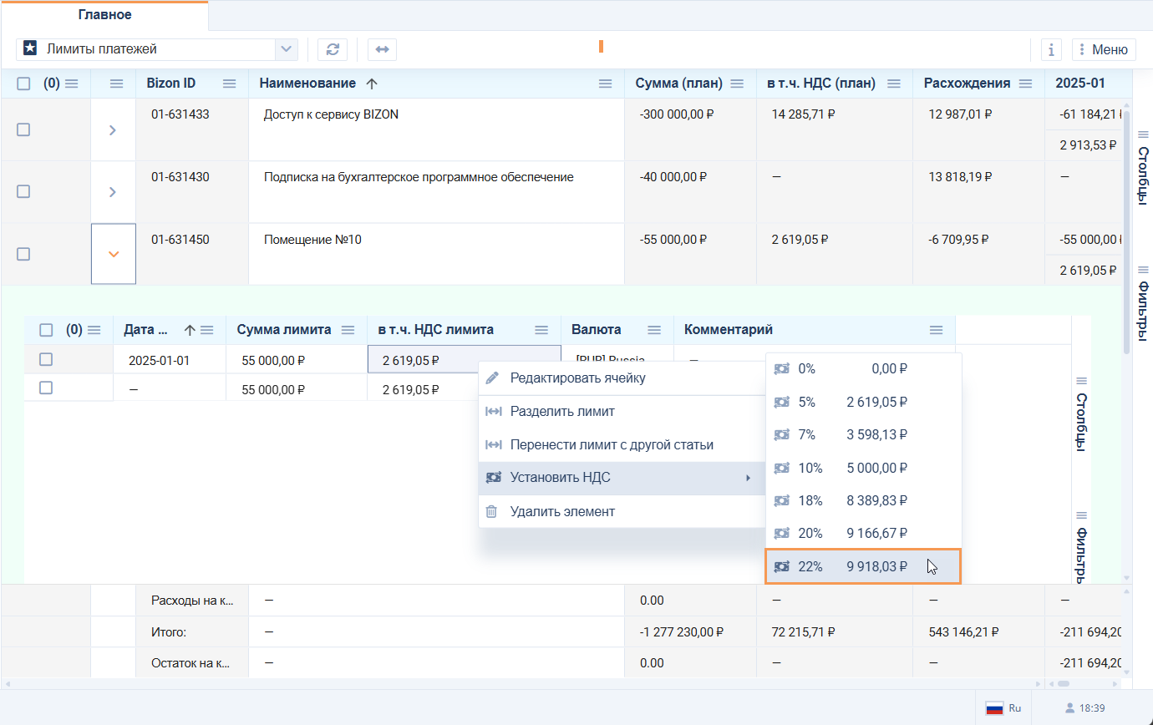The height and width of the screenshot is (725, 1153).
Task: Click the Меню button
Action: (x=1104, y=49)
